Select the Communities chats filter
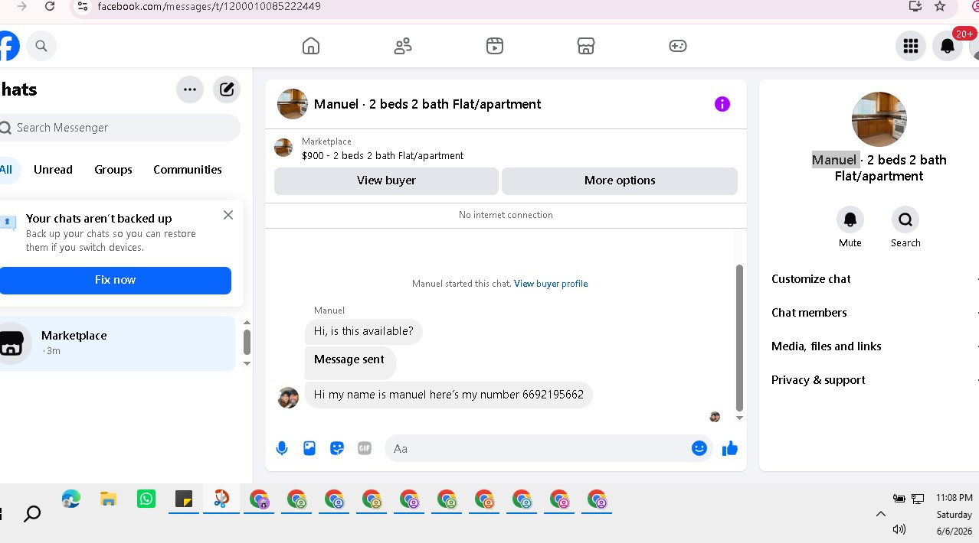This screenshot has height=543, width=979. tap(188, 170)
